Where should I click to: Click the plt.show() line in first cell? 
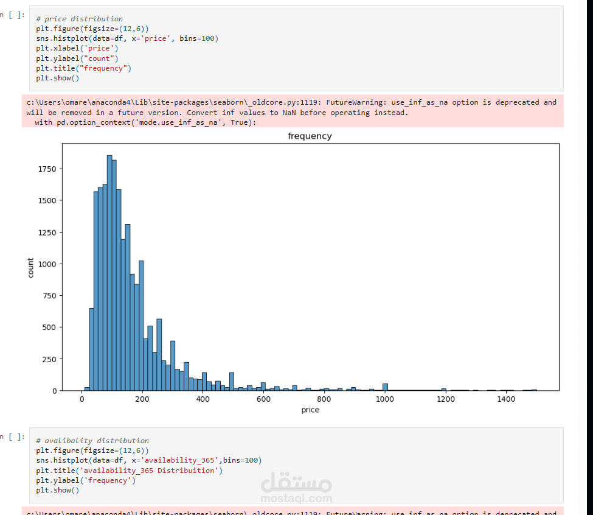pyautogui.click(x=58, y=78)
